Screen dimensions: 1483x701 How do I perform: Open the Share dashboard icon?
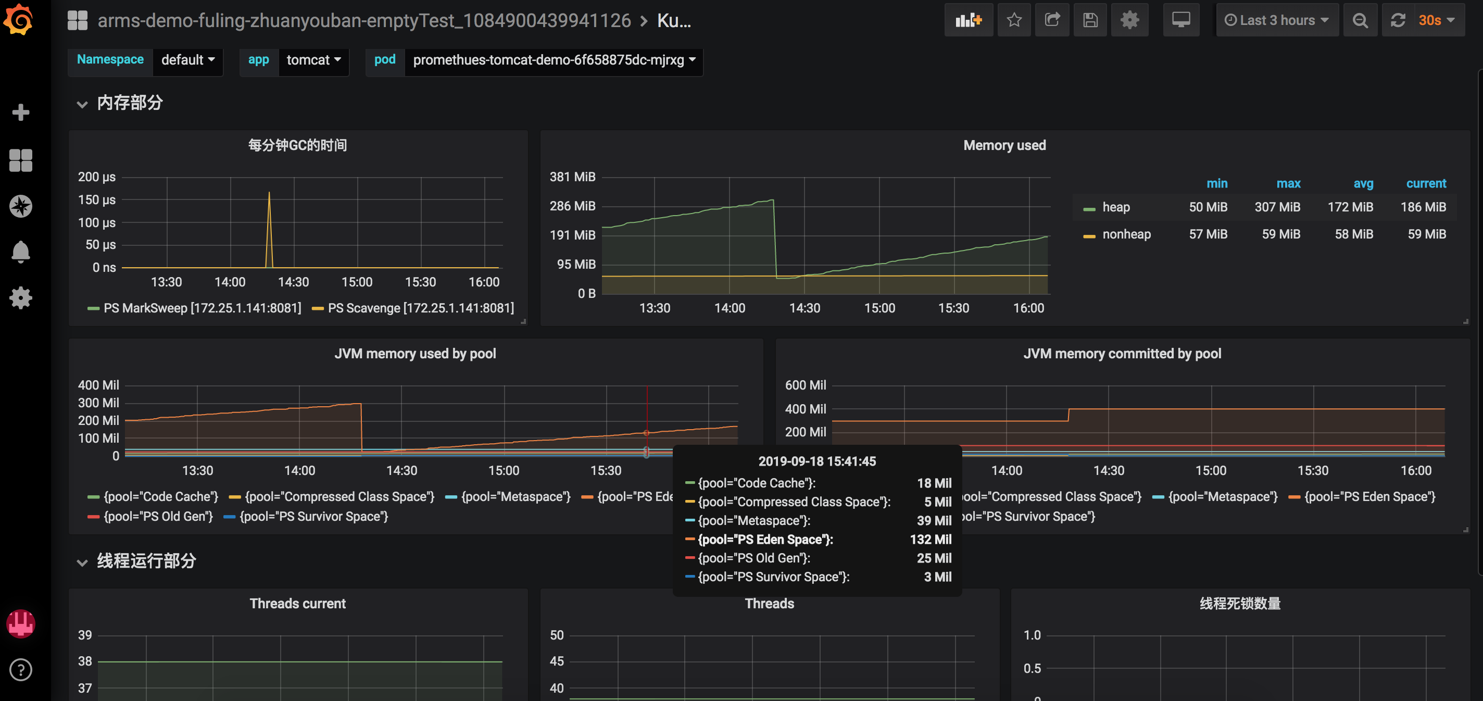pyautogui.click(x=1052, y=21)
